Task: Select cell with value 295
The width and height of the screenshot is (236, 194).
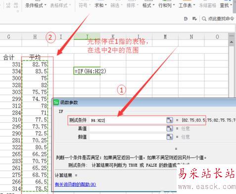Action: pyautogui.click(x=11, y=127)
